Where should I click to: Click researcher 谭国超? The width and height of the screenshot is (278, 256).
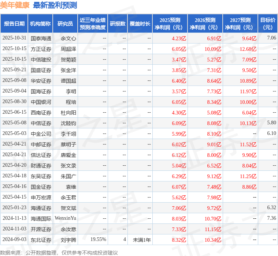pyautogui.click(x=68, y=81)
